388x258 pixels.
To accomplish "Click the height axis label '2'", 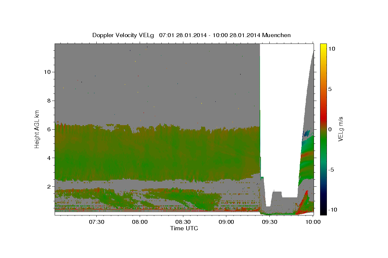I will click(x=48, y=187).
